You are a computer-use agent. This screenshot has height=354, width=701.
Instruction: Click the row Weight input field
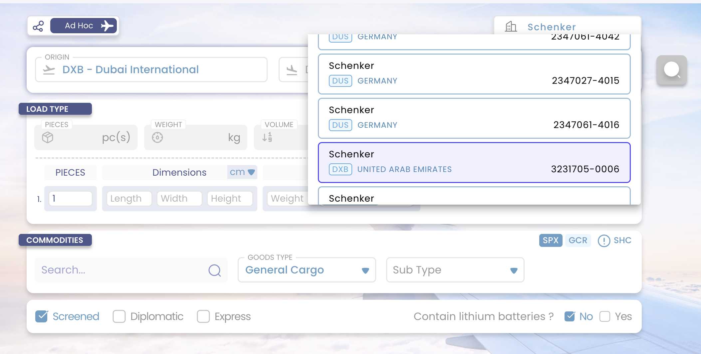288,199
